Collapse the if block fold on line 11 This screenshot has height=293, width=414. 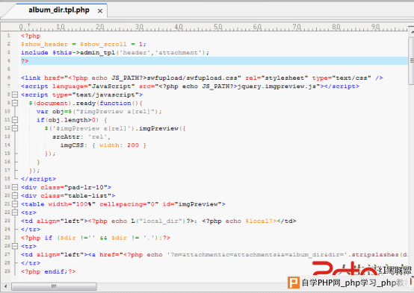[x=15, y=120]
